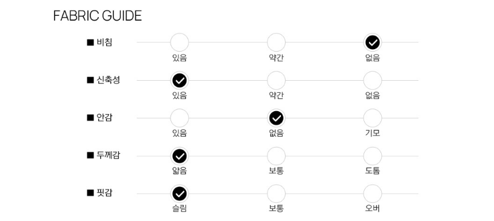Screen dimensions: 494x221
Task: Select 있음 circle in 안감 row
Action: [180, 118]
